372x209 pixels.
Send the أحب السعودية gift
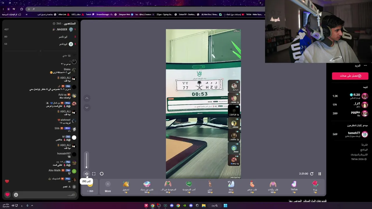click(x=189, y=187)
